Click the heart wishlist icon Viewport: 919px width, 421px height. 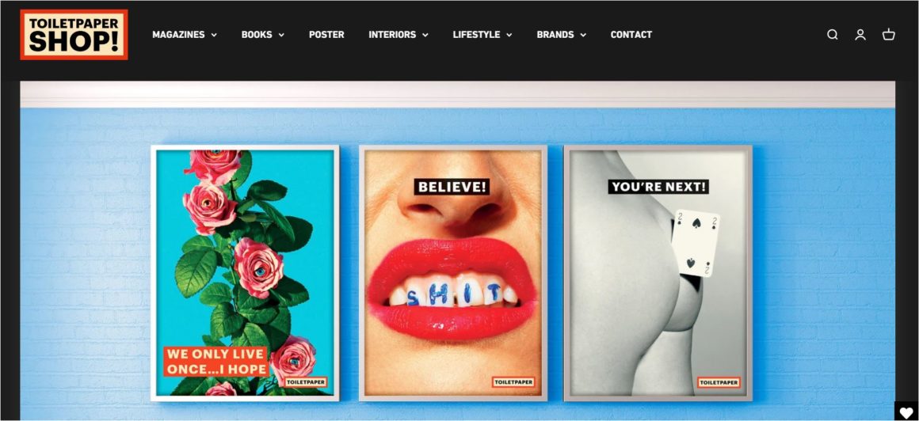[x=906, y=412]
